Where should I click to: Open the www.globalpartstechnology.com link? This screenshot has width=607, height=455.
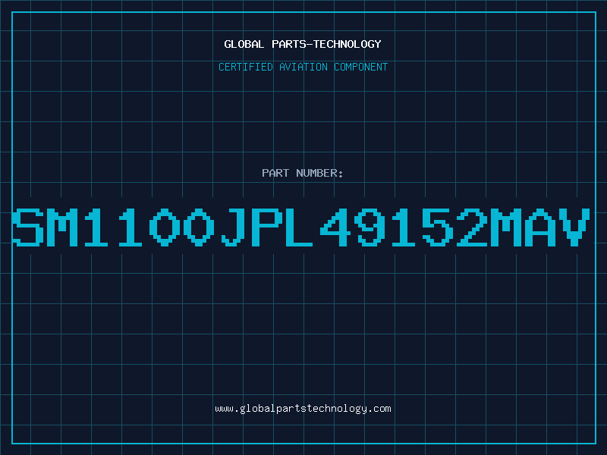coord(303,409)
